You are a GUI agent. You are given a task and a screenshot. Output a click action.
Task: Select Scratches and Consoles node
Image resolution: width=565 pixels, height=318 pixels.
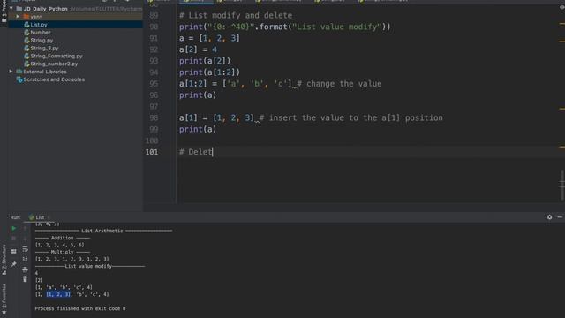54,79
